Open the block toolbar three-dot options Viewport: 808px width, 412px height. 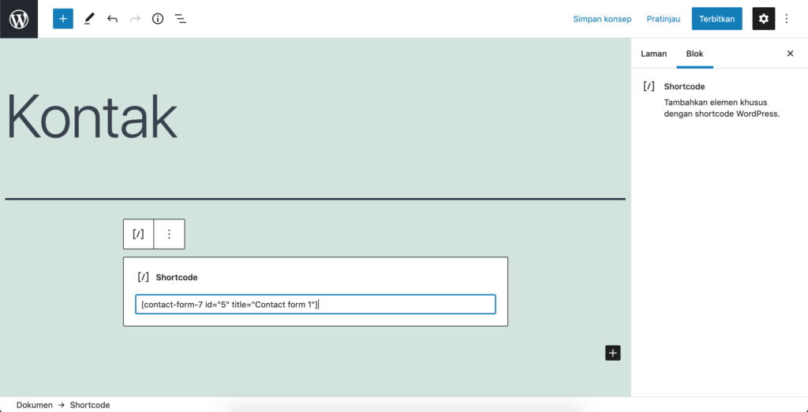(x=169, y=234)
